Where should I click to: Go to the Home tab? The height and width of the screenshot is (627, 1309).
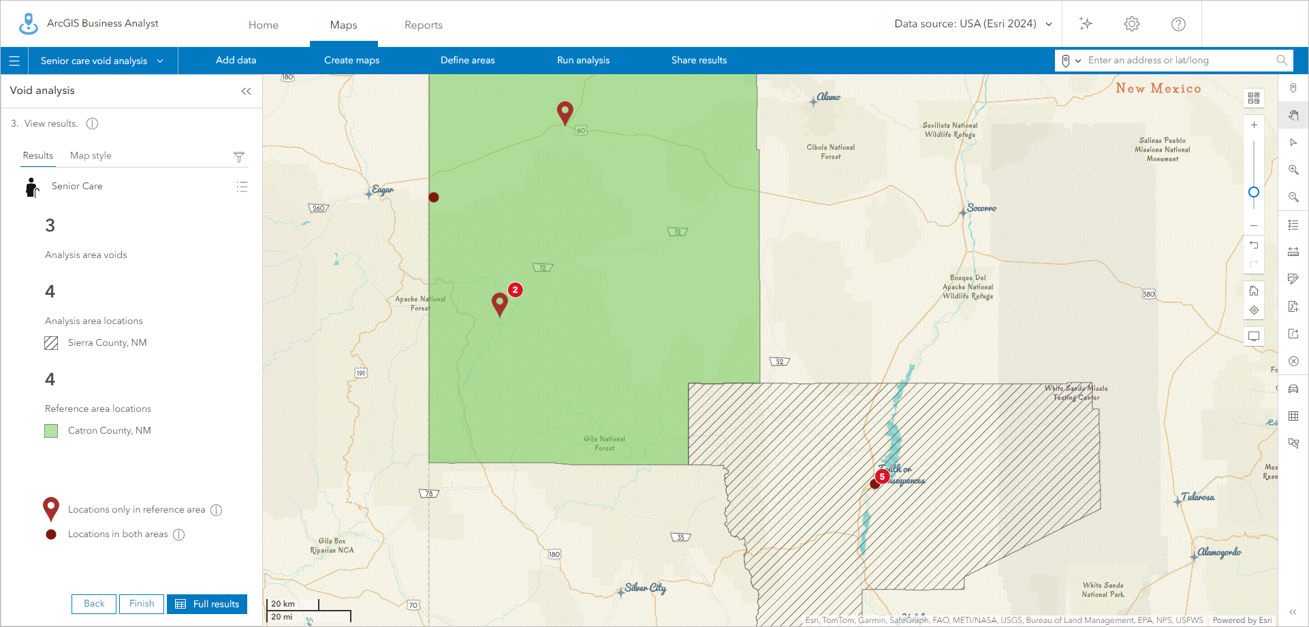click(264, 25)
